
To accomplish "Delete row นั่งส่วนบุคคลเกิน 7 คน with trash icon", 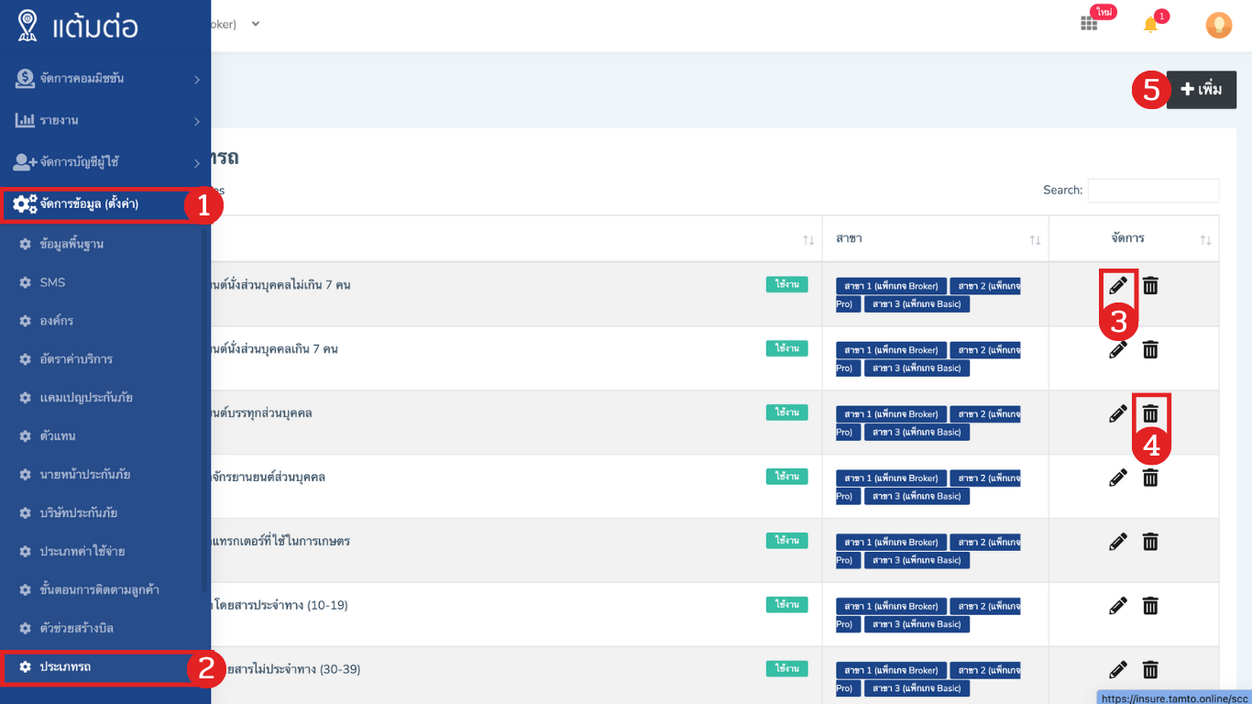I will tap(1150, 349).
